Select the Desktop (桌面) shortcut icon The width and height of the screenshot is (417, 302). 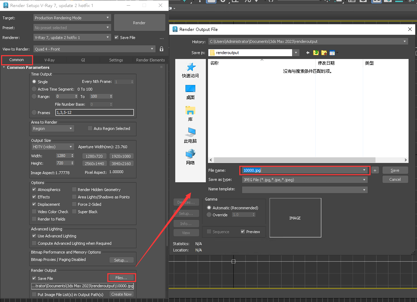coord(190,89)
